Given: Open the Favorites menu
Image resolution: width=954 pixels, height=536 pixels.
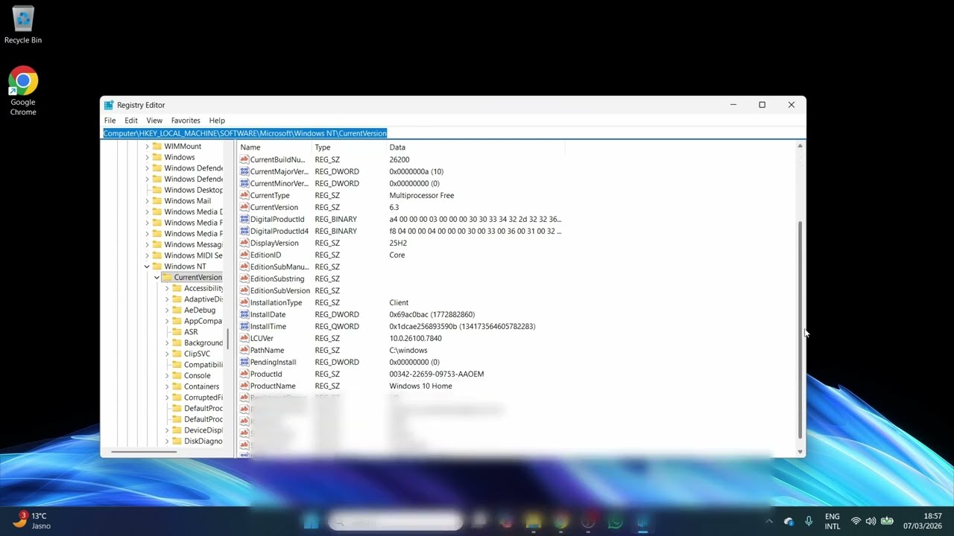Looking at the screenshot, I should click(x=186, y=120).
